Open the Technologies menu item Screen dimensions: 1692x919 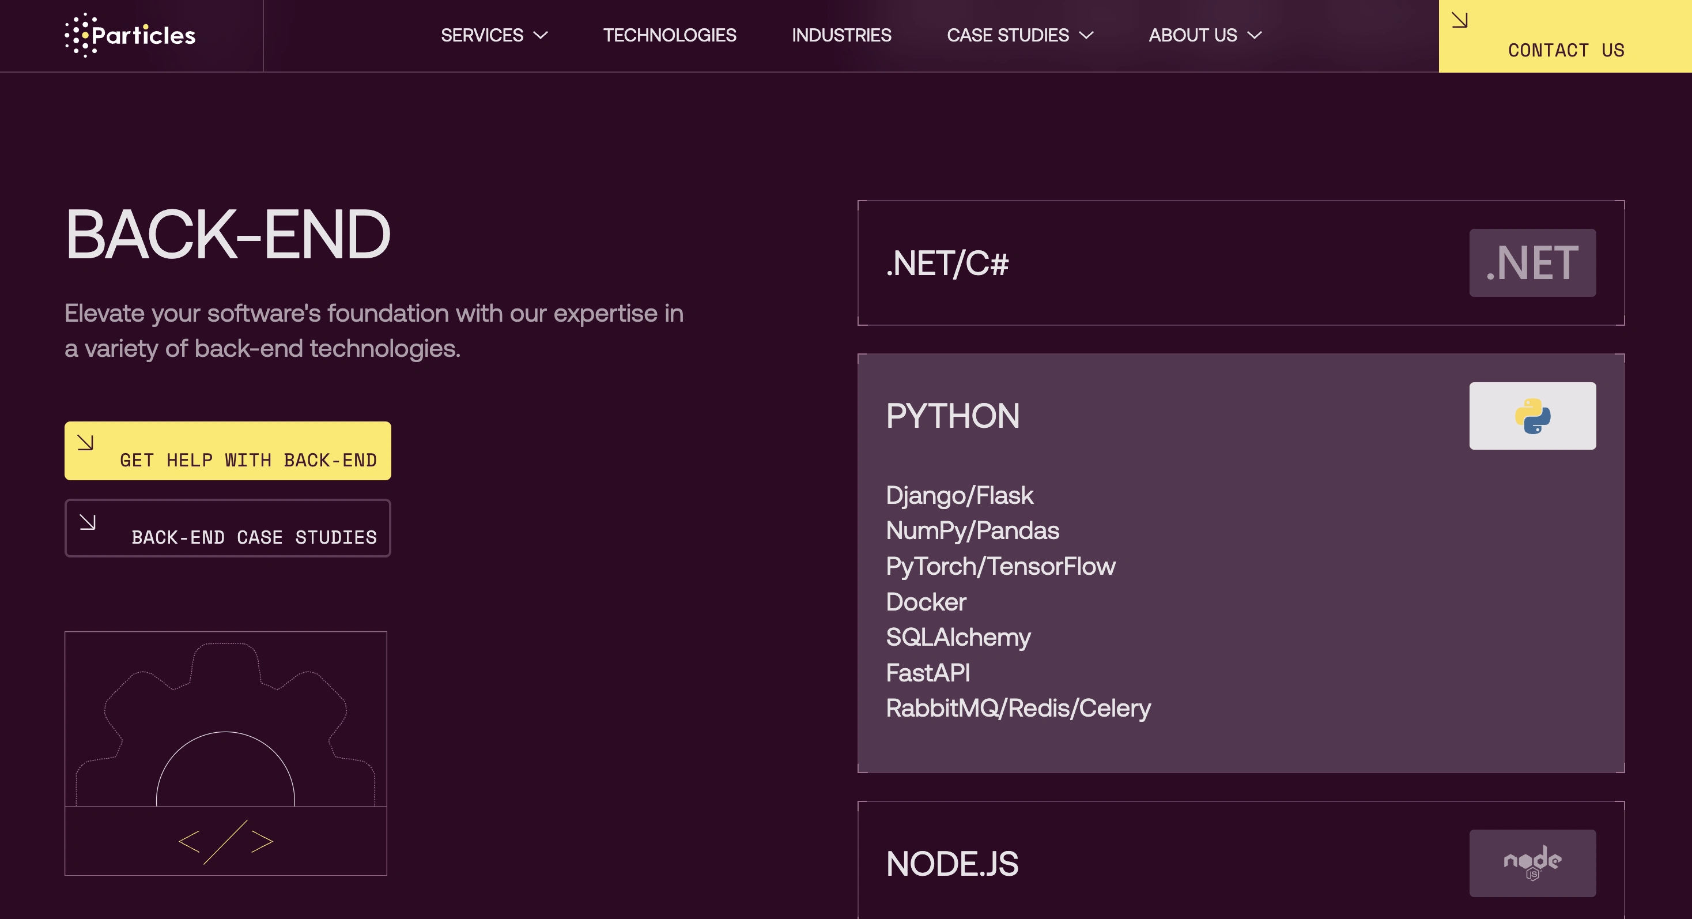click(669, 36)
